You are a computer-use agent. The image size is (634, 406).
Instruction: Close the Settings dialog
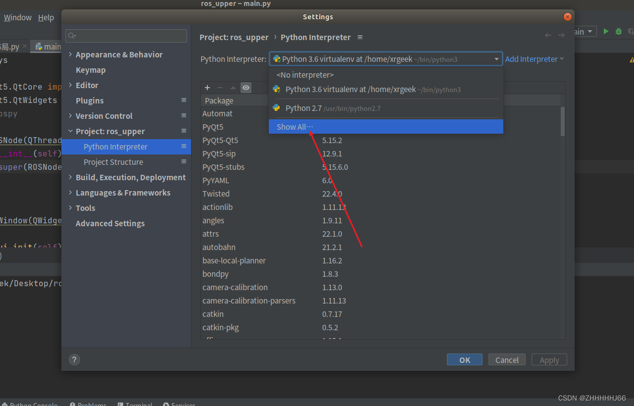(x=568, y=17)
